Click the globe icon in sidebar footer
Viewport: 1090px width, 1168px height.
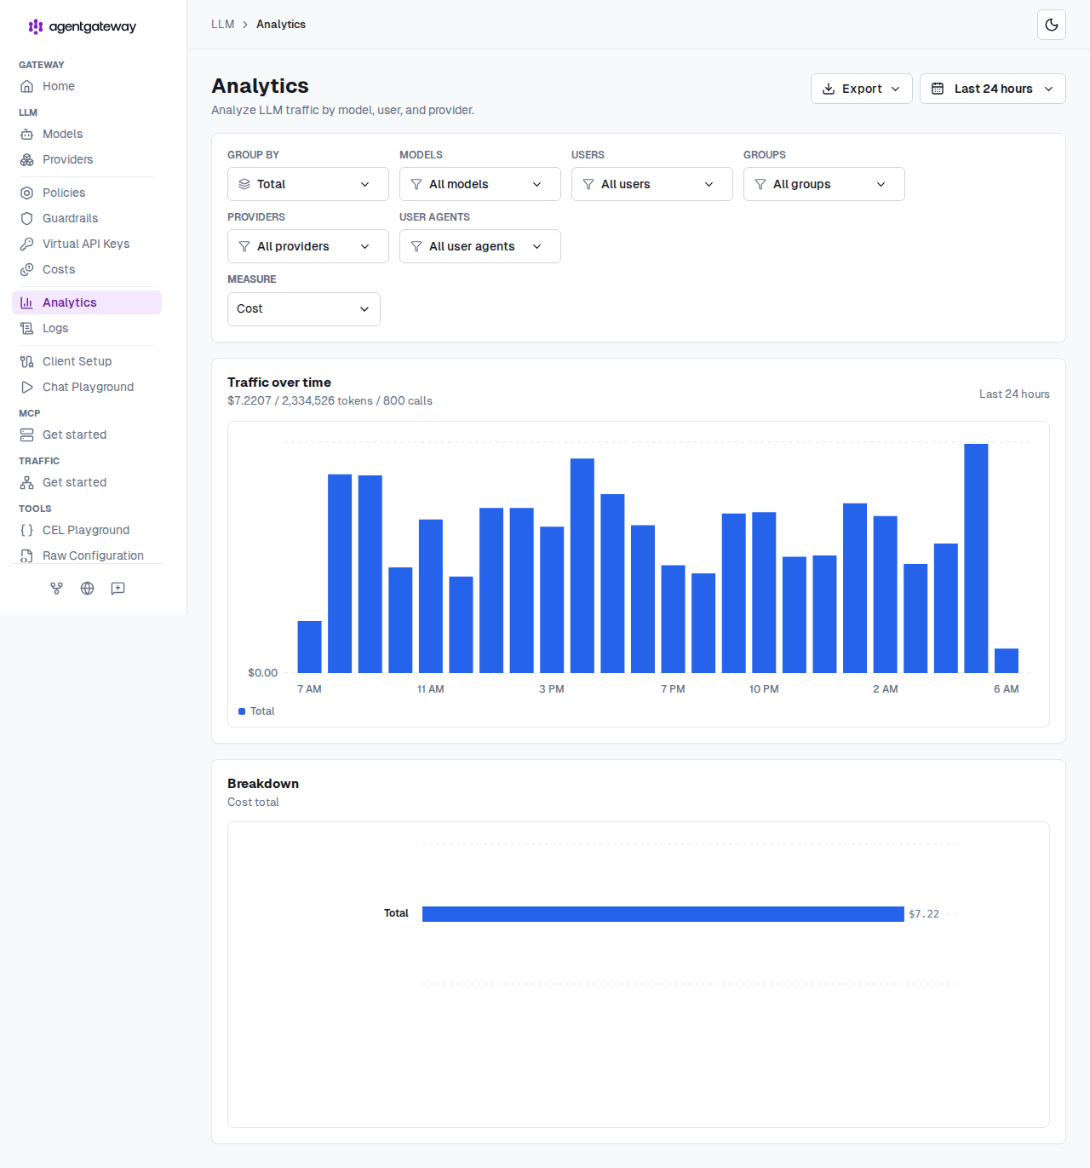(x=88, y=588)
